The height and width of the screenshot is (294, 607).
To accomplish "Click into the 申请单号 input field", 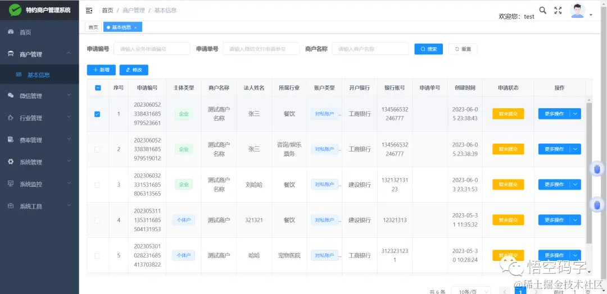I will point(261,49).
